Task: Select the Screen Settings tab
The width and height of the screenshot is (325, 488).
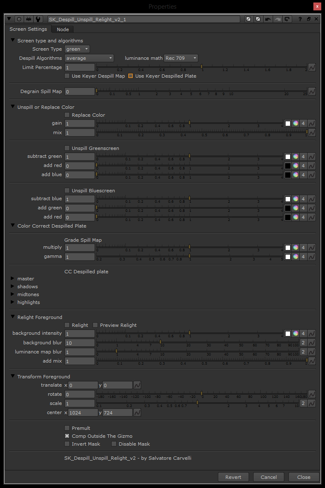Action: tap(28, 29)
